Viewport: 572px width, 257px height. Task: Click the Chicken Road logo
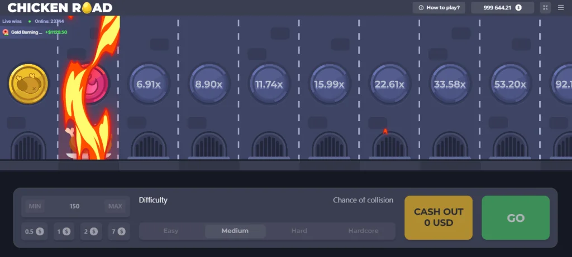point(60,8)
